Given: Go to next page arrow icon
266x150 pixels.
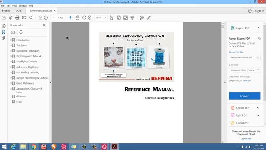Looking at the screenshot, I should click(x=46, y=17).
